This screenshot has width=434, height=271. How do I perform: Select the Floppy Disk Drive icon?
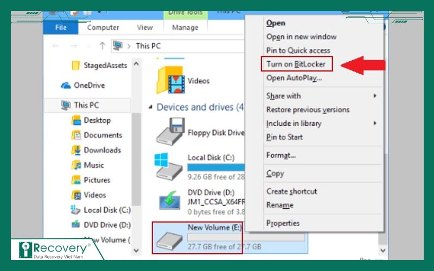coord(170,132)
